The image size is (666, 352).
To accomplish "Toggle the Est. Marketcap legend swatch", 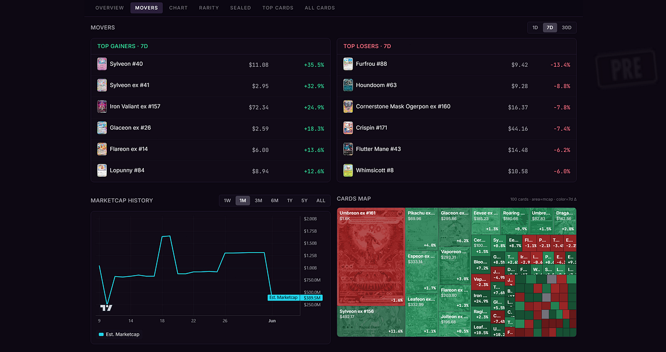I will (101, 334).
